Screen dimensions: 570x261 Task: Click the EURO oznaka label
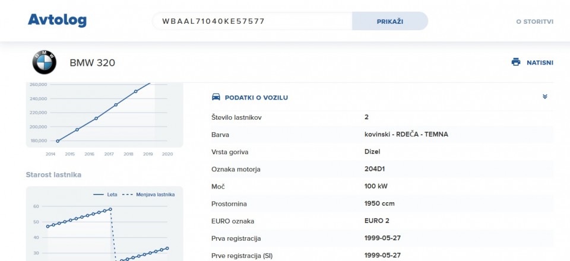(x=233, y=221)
